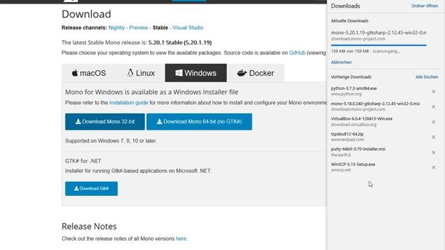
Task: Click the '5.20.1 Stable (5.20.1.19)' version text
Action: (180, 42)
